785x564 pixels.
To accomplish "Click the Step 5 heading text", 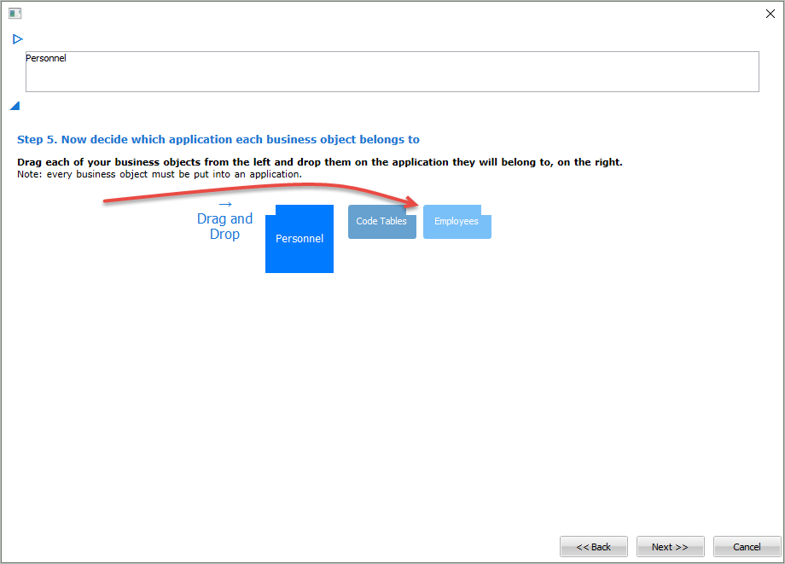I will click(218, 139).
